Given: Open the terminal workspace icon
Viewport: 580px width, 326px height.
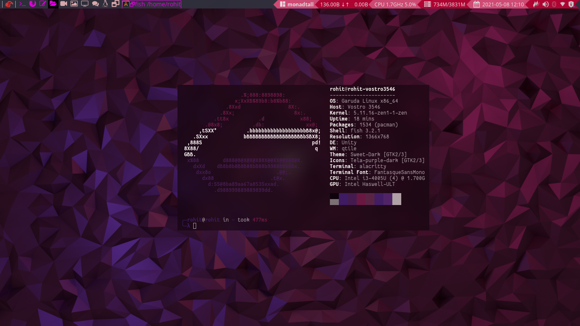Looking at the screenshot, I should click(x=23, y=4).
